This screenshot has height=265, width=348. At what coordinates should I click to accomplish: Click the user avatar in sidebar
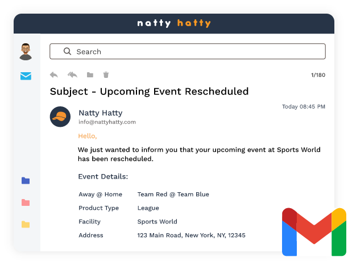[x=26, y=51]
